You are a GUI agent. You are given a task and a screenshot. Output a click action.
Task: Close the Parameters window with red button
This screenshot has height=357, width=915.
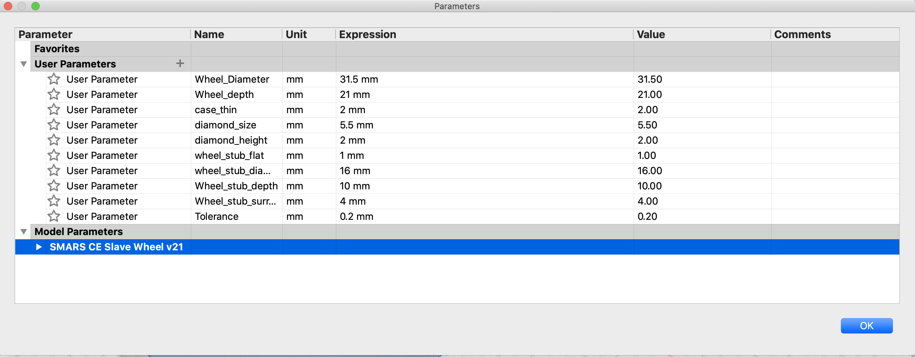coord(8,6)
